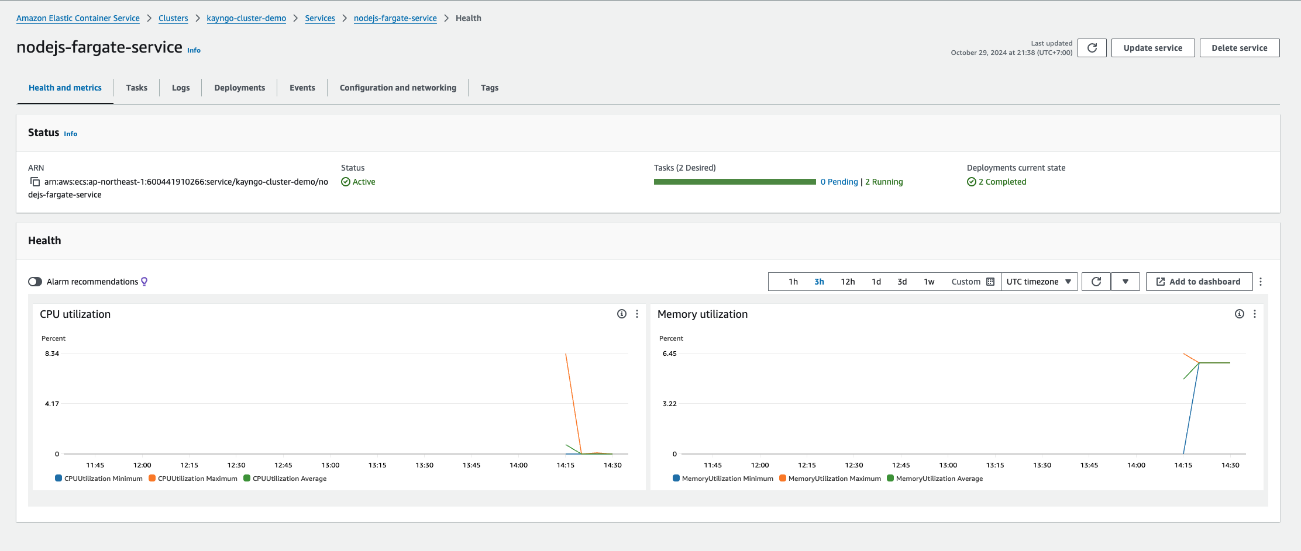Open the Events tab

point(302,88)
